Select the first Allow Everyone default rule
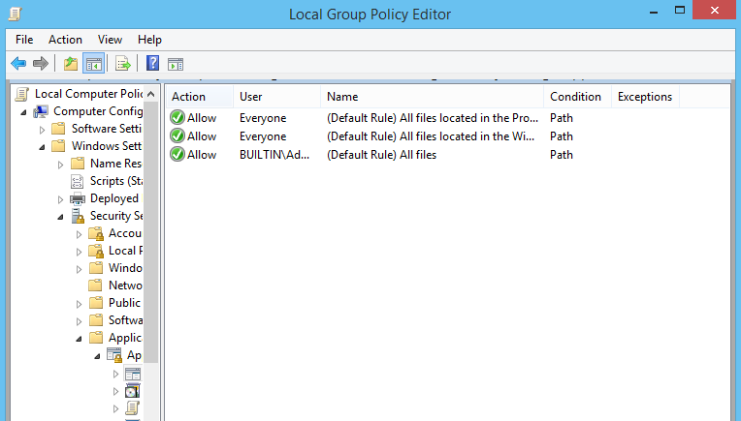741x421 pixels. (447, 118)
